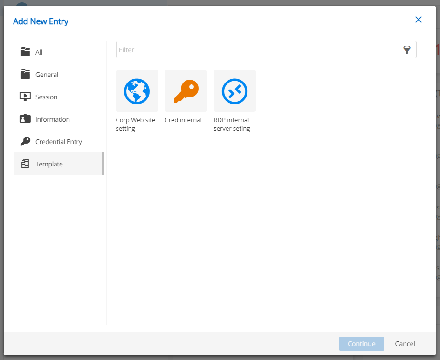Select the orange key Cred internal icon
440x360 pixels.
pyautogui.click(x=186, y=91)
